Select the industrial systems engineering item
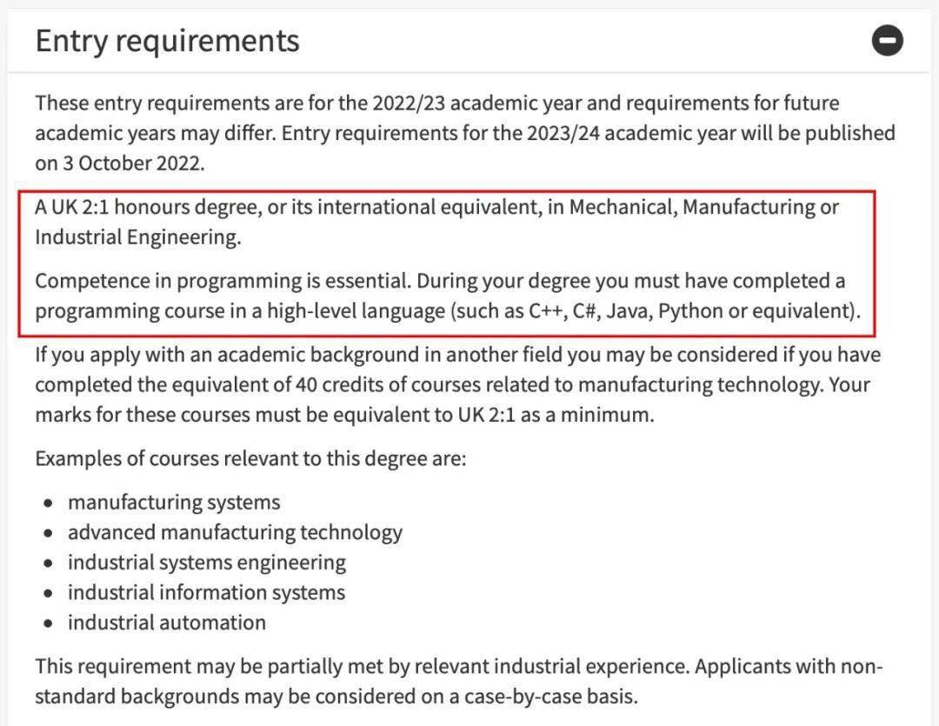Screen dimensions: 939x726 coord(207,563)
